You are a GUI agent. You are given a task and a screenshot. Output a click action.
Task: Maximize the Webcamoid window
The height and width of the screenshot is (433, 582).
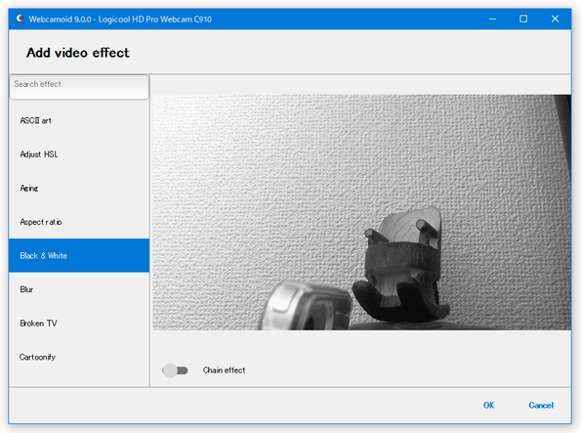pos(523,19)
